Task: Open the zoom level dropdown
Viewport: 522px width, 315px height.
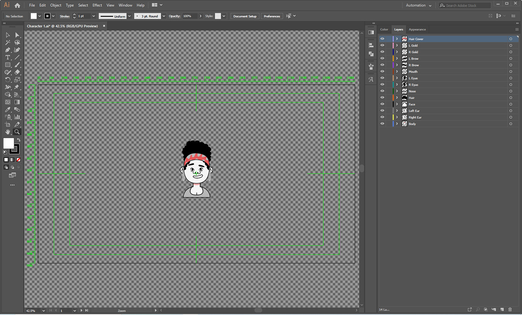Action: [x=44, y=311]
